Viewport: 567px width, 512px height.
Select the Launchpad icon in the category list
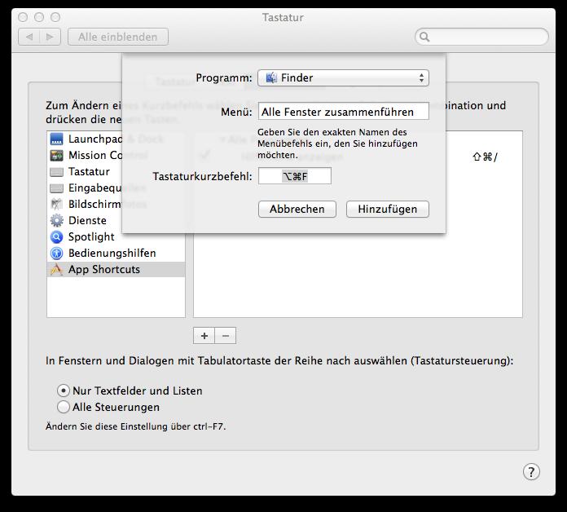(x=56, y=139)
